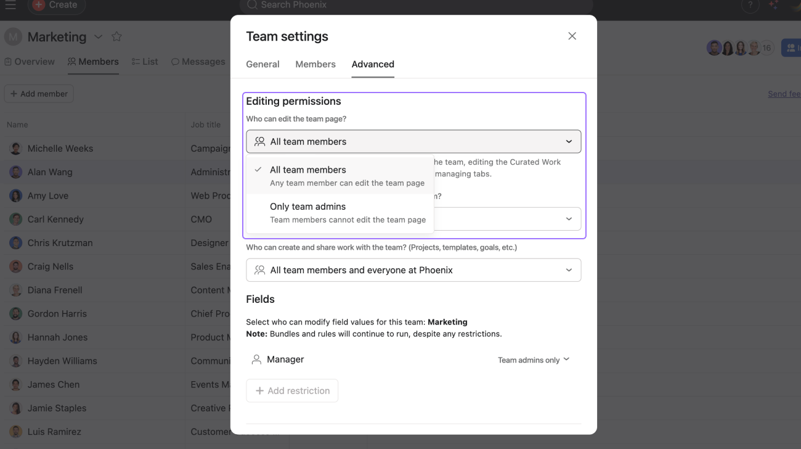
Task: Click the help question mark icon
Action: click(750, 6)
